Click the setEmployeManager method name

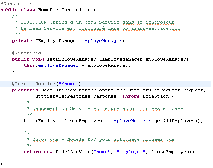[71, 60]
